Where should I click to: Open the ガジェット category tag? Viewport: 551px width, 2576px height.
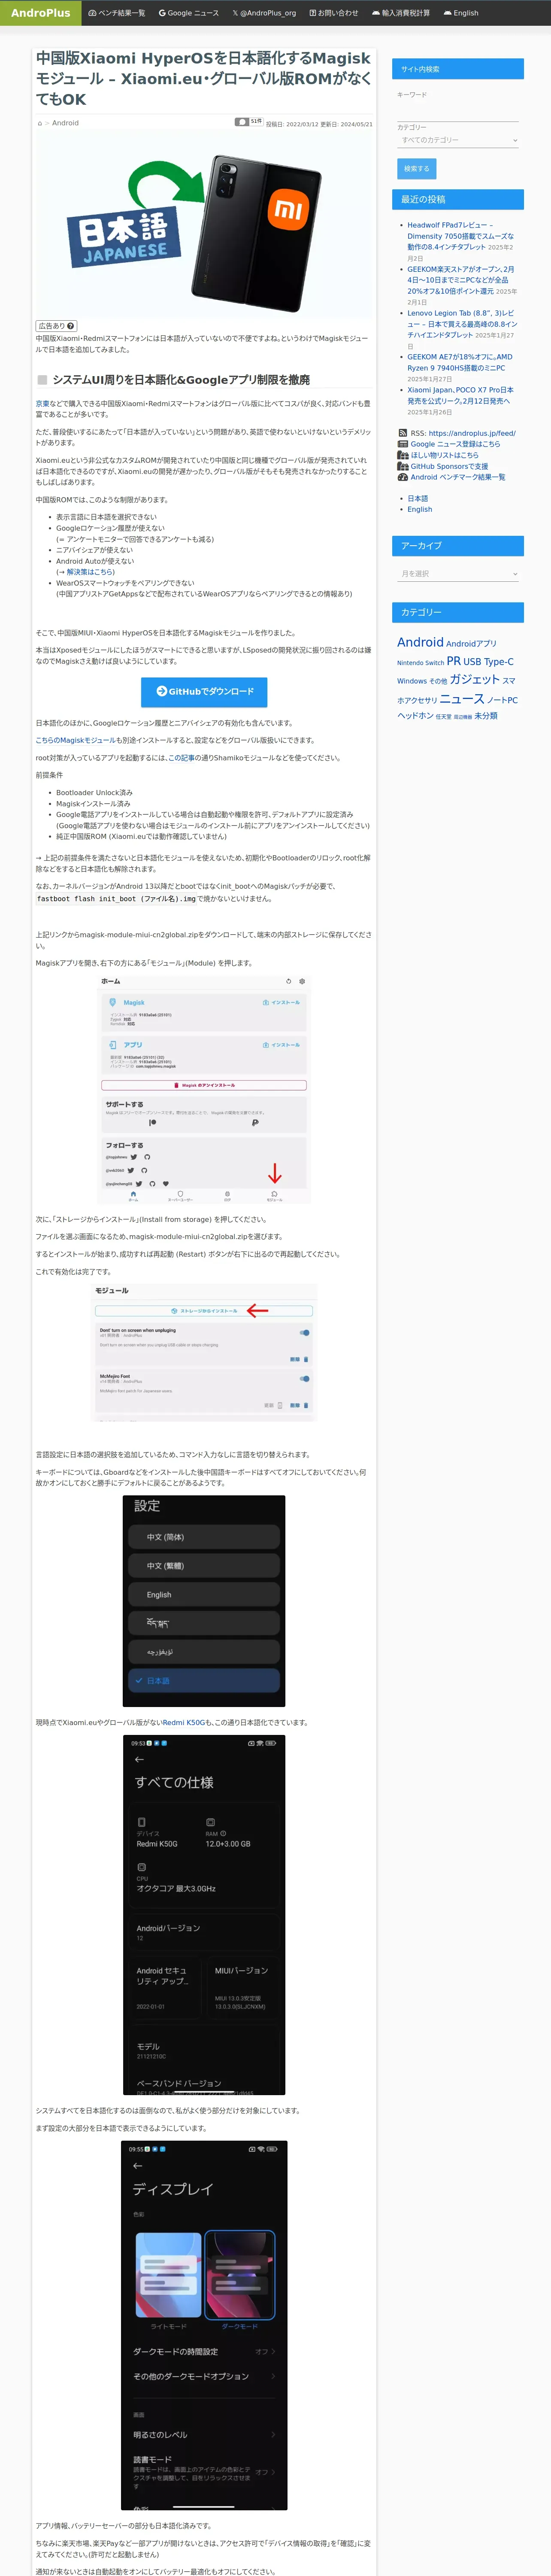(x=474, y=679)
